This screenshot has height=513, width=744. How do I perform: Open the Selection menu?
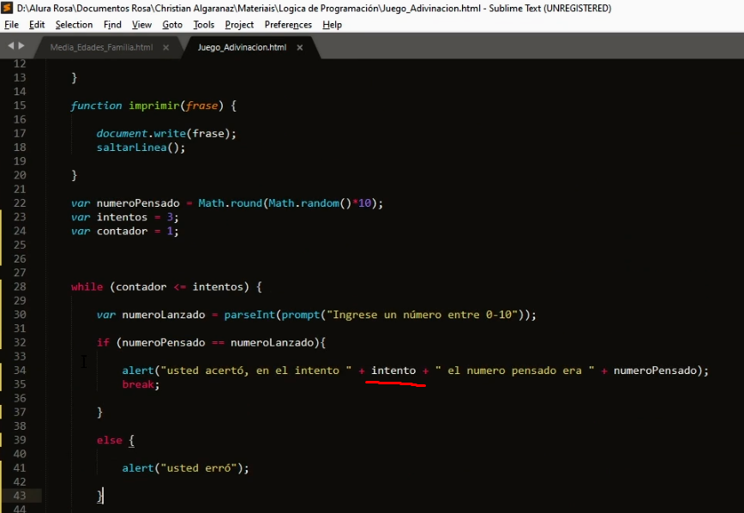(74, 25)
